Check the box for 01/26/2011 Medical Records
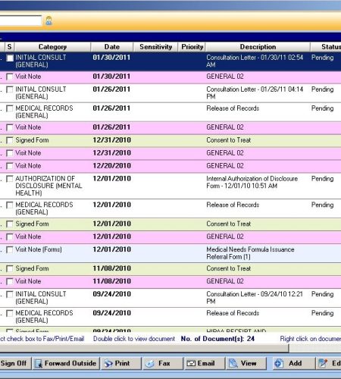Image resolution: width=341 pixels, height=379 pixels. 10,108
